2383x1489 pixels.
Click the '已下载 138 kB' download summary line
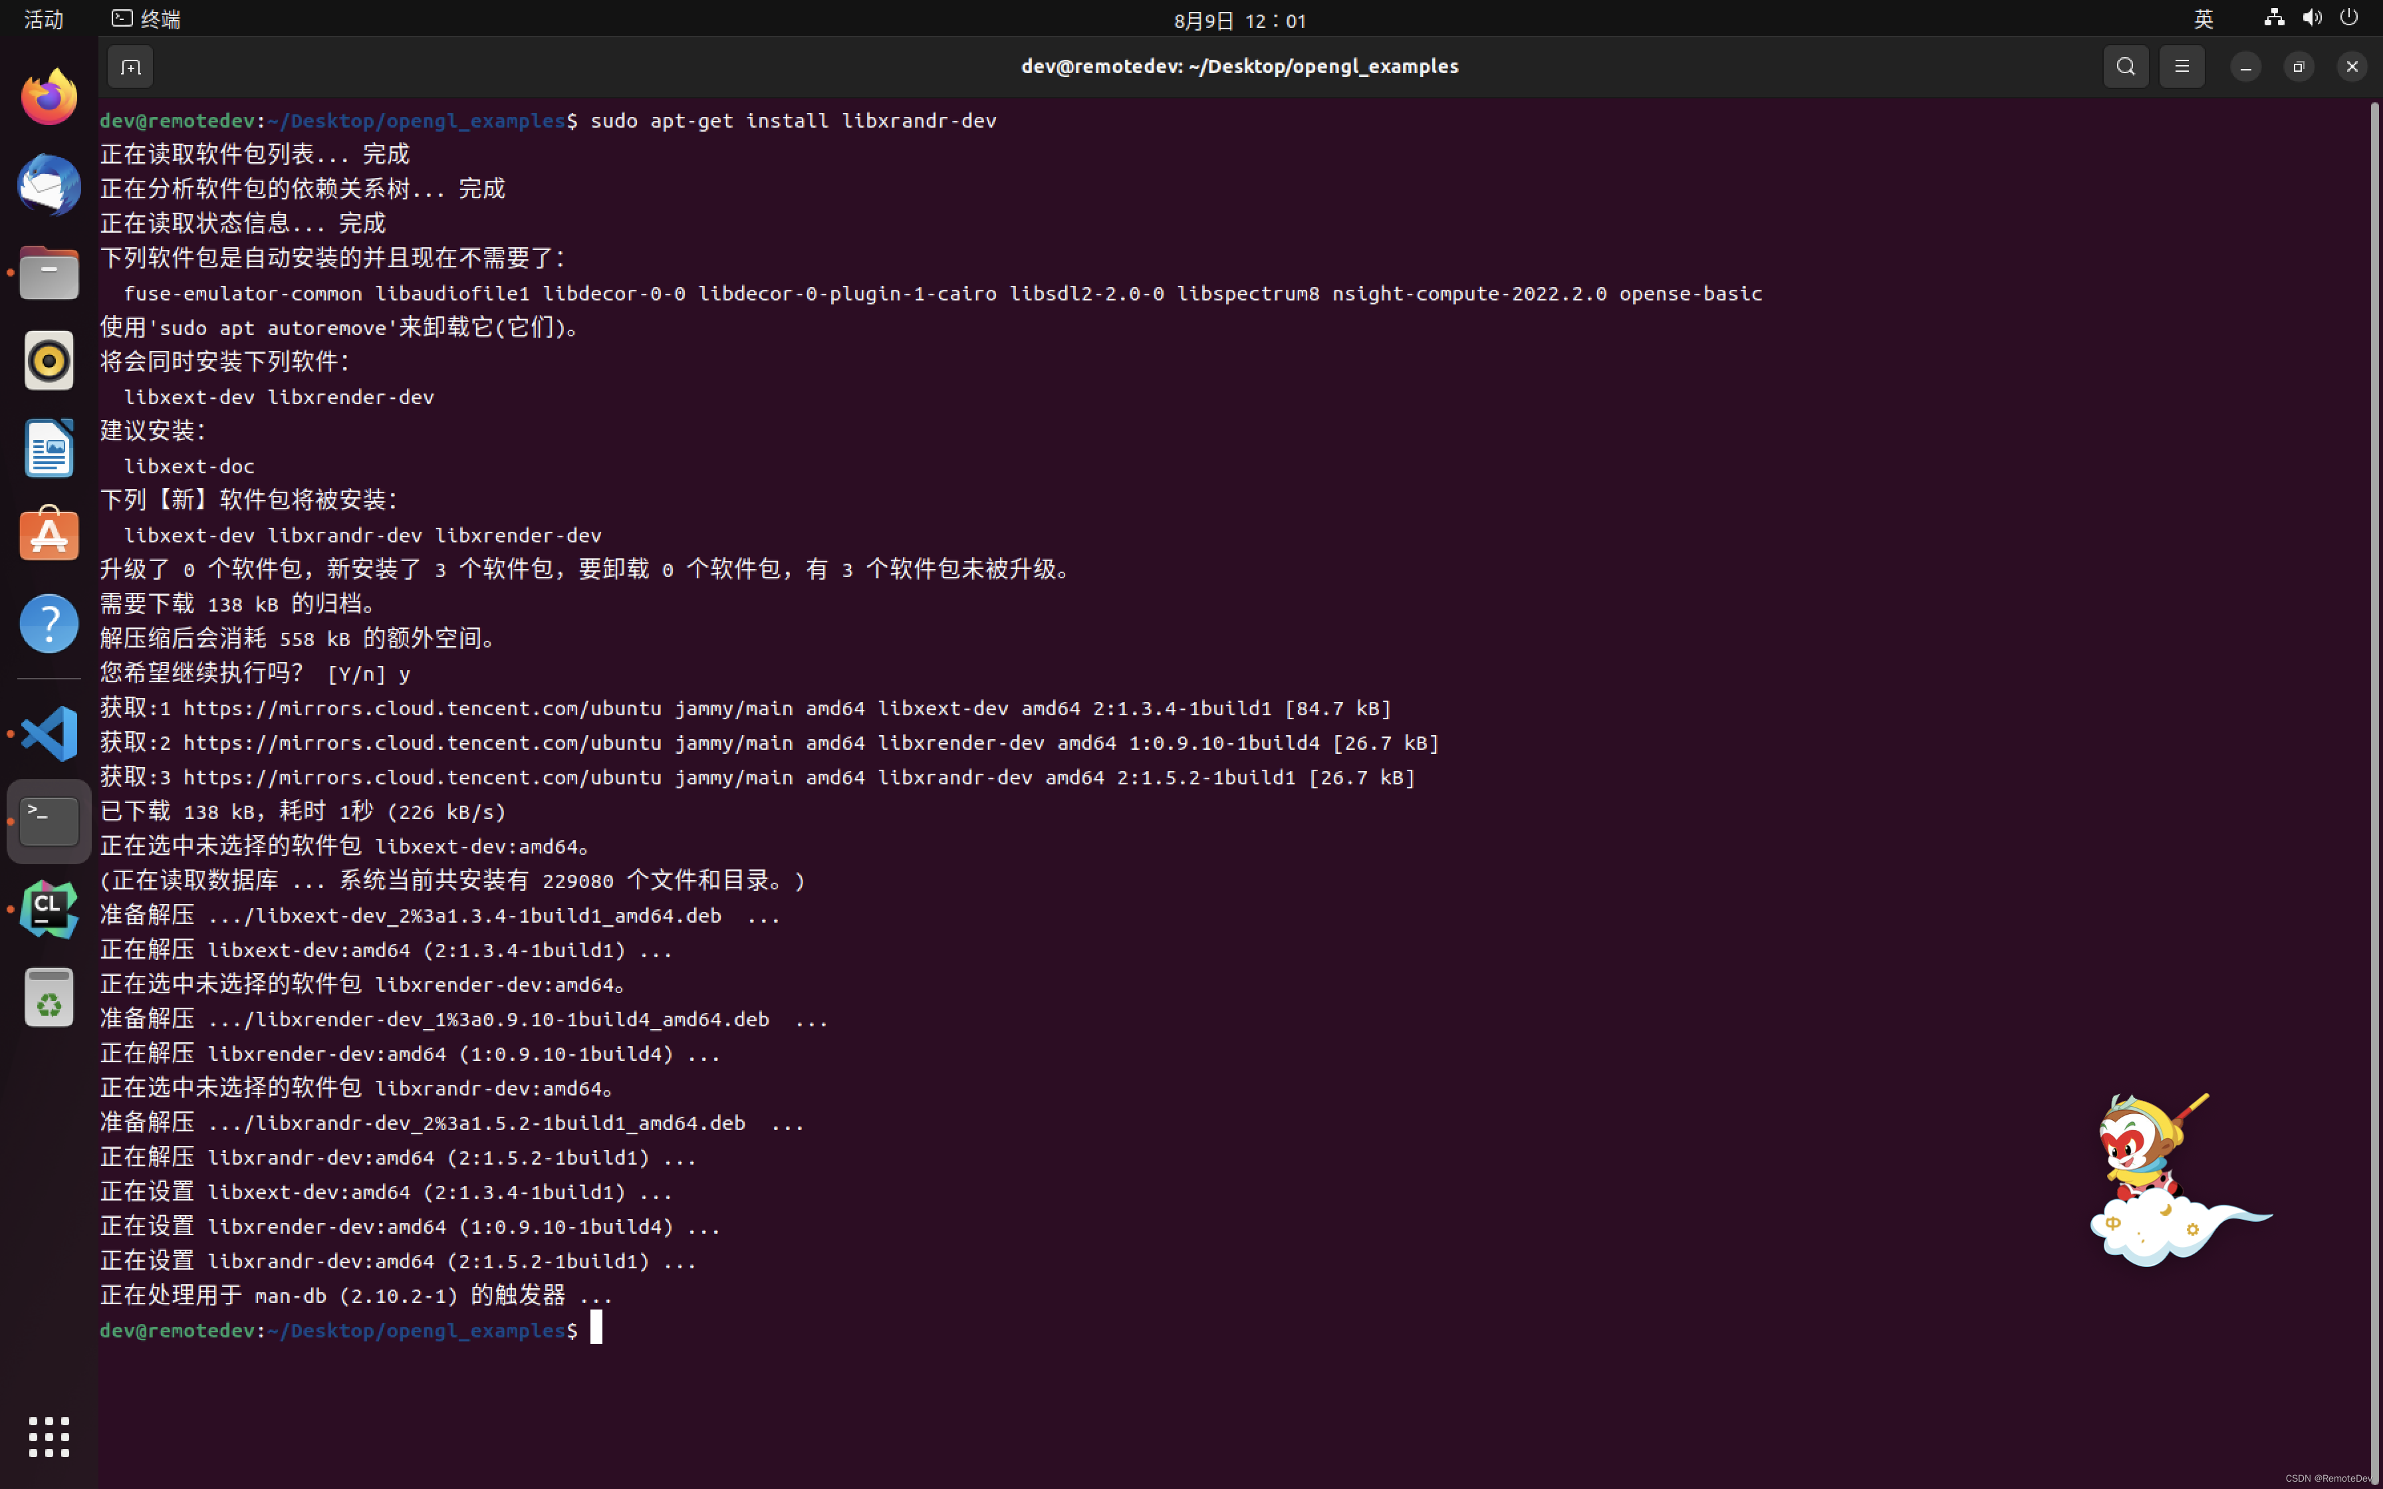[303, 812]
